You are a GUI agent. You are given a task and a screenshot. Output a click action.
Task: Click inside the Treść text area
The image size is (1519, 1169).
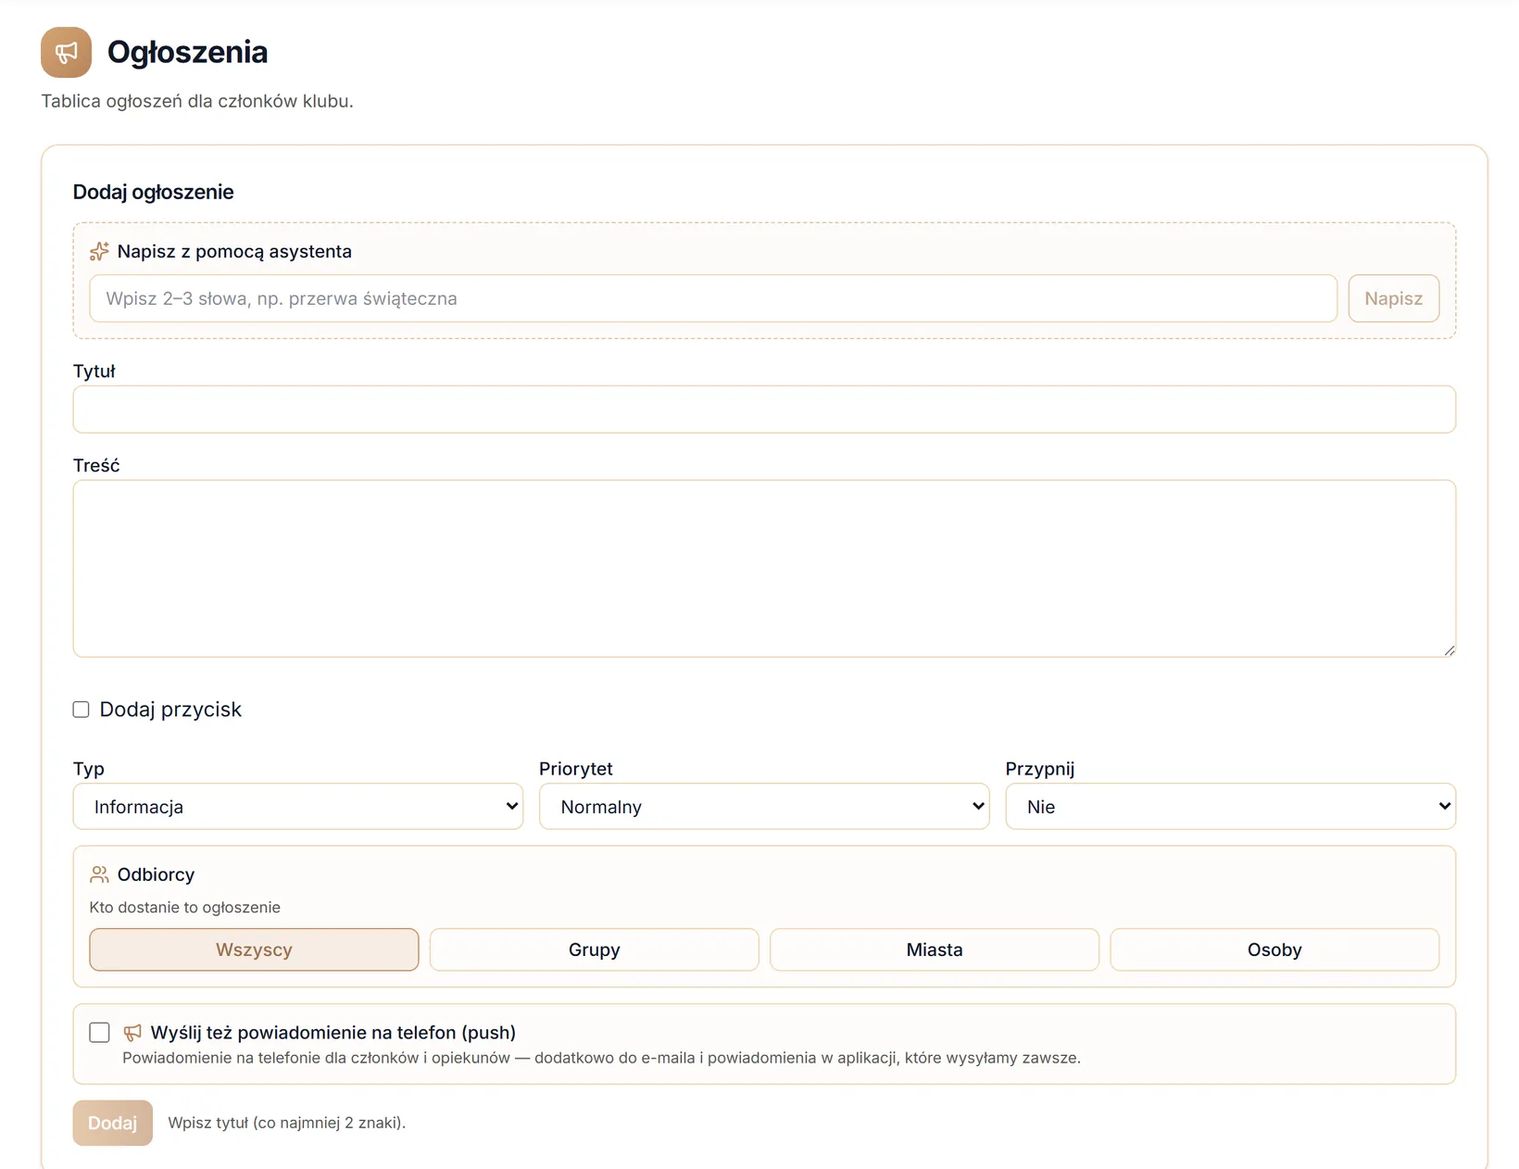pos(764,569)
